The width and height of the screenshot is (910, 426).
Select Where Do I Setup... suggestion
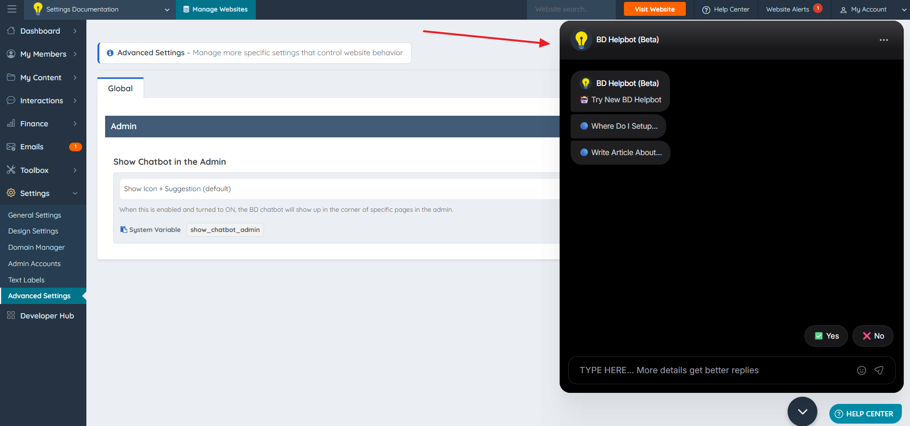point(618,126)
